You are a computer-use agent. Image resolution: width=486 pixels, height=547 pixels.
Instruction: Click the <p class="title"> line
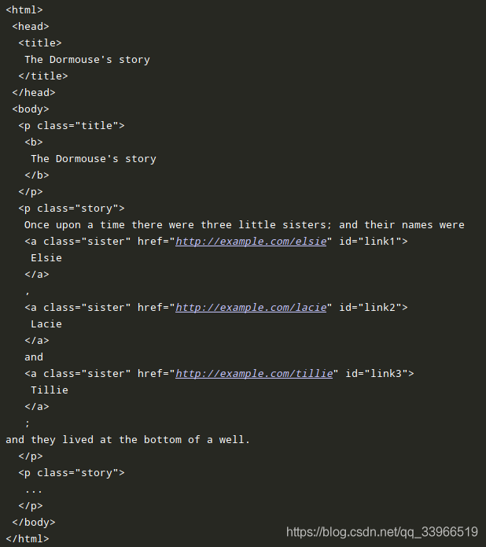pos(72,126)
